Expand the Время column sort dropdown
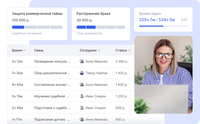The width and height of the screenshot is (200, 124). [24, 50]
